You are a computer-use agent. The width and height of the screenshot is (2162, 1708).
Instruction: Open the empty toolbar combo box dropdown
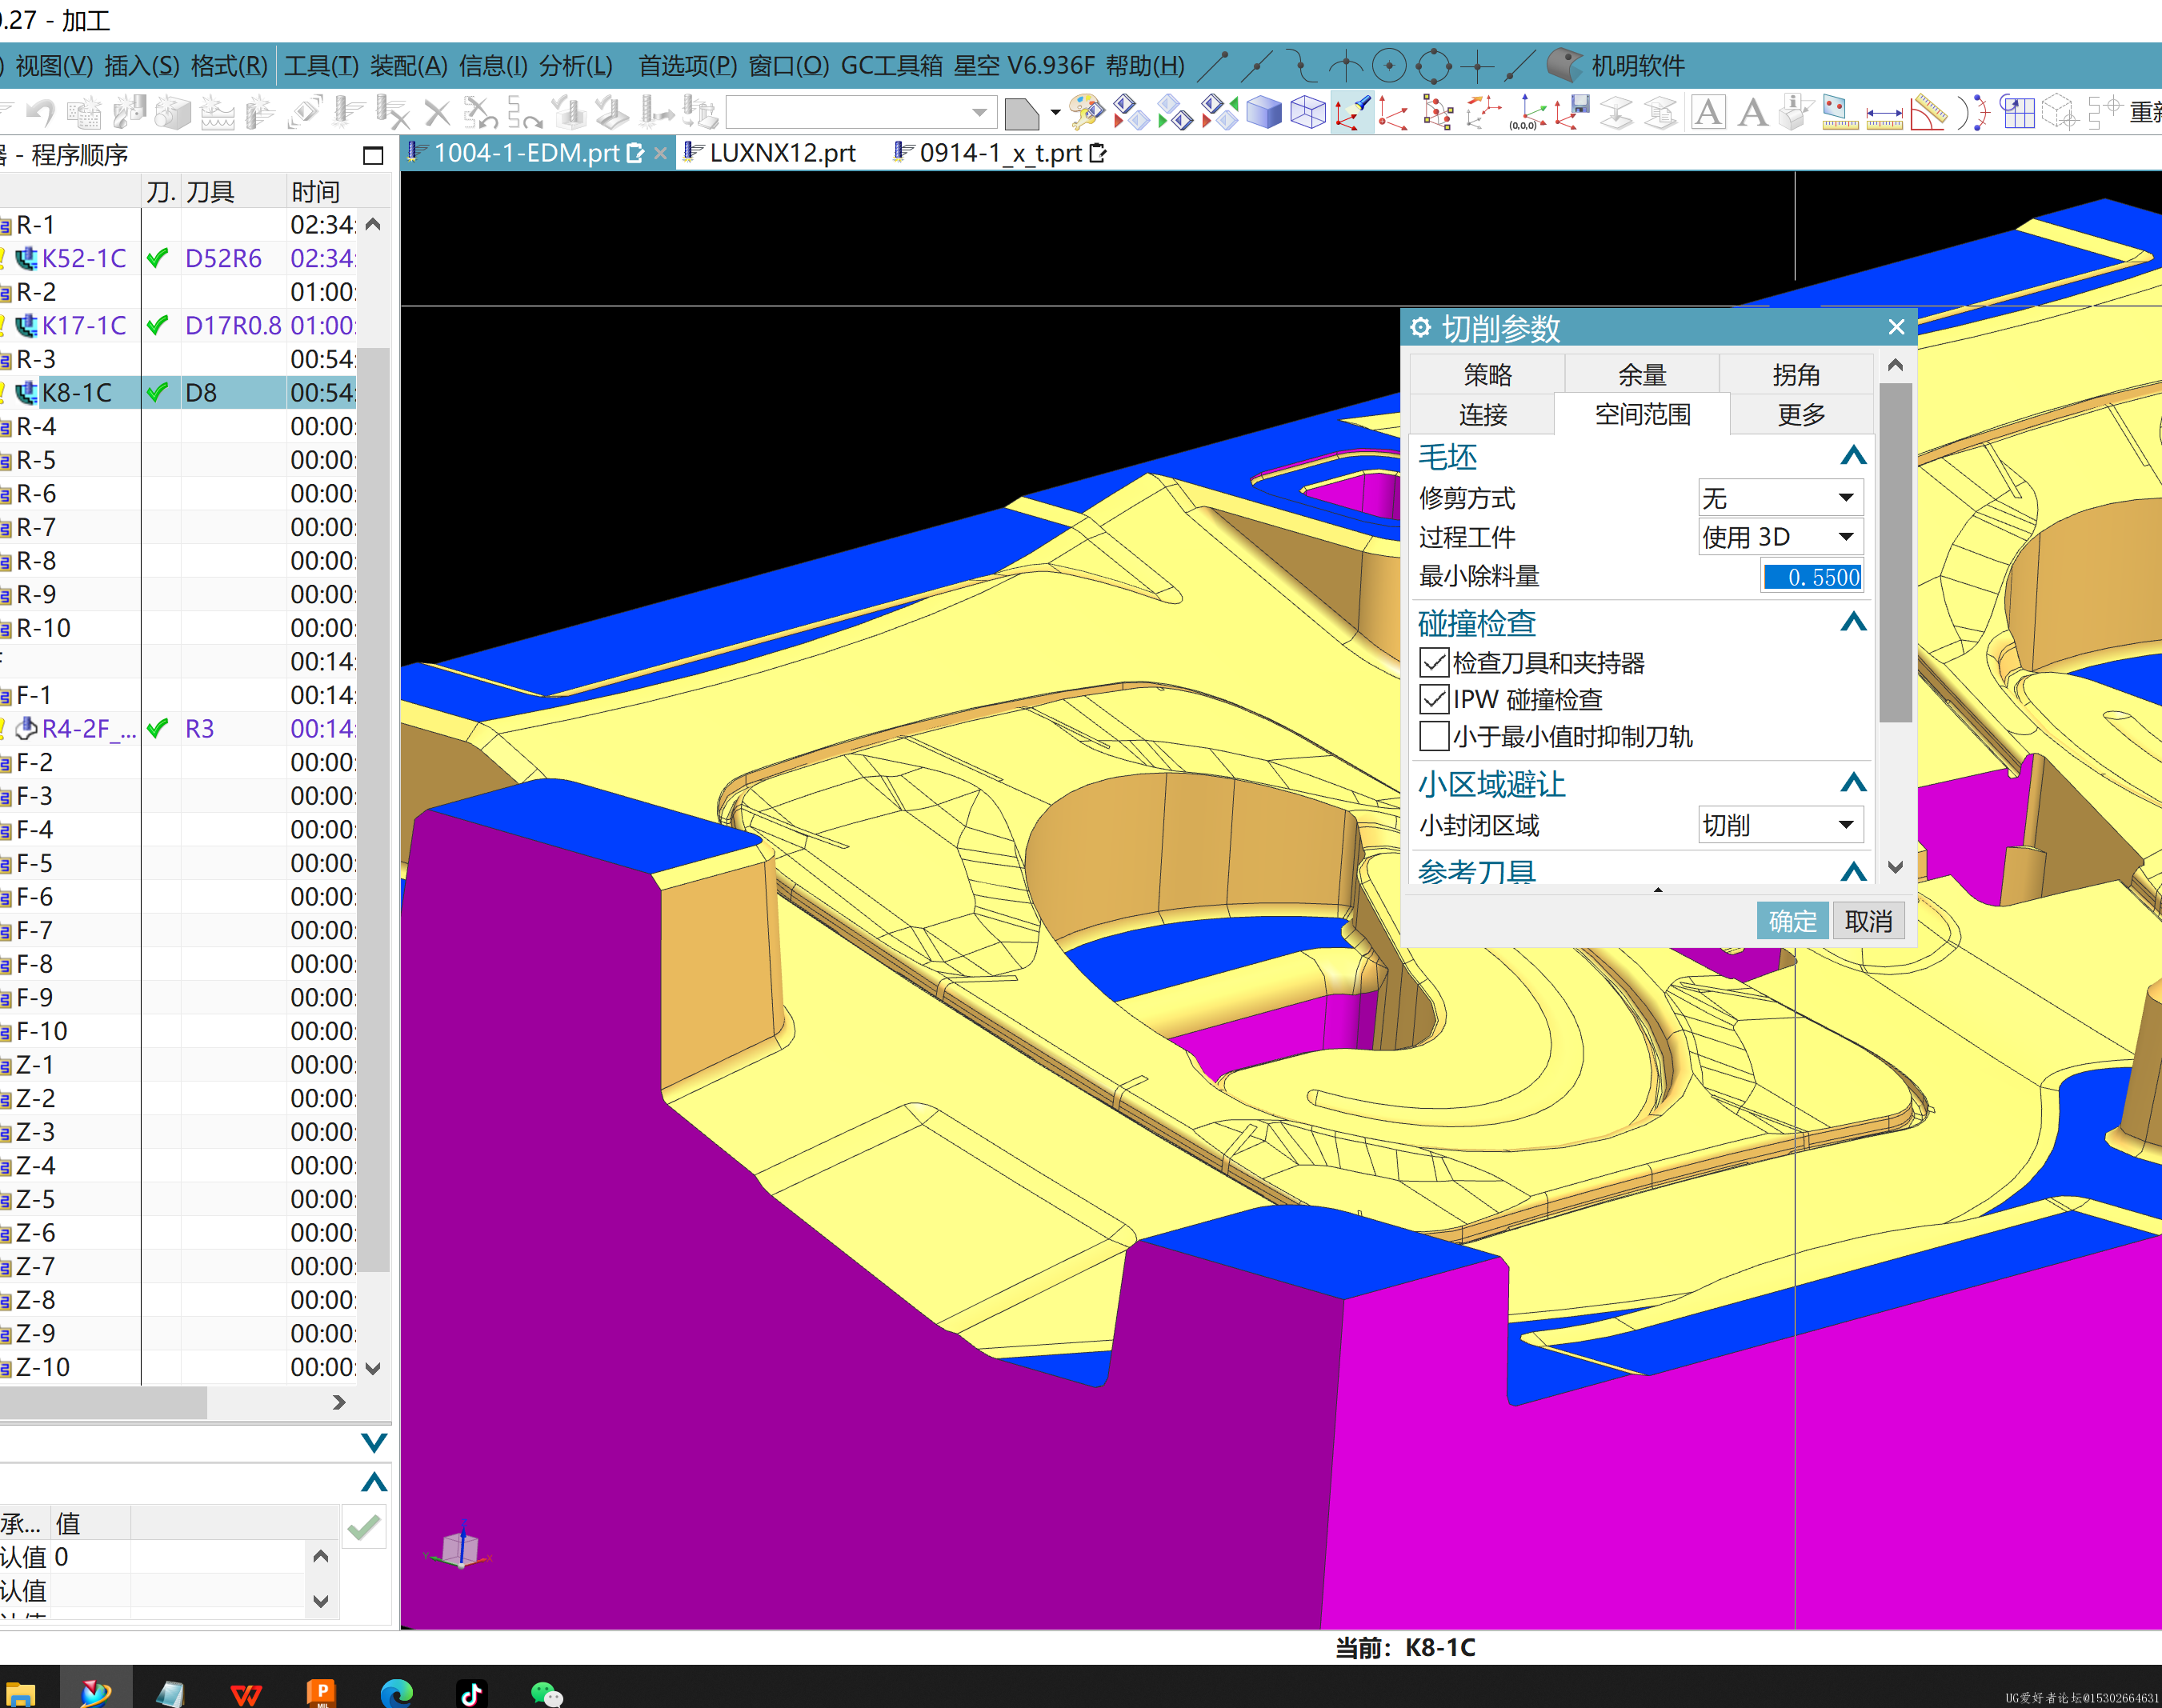tap(981, 112)
